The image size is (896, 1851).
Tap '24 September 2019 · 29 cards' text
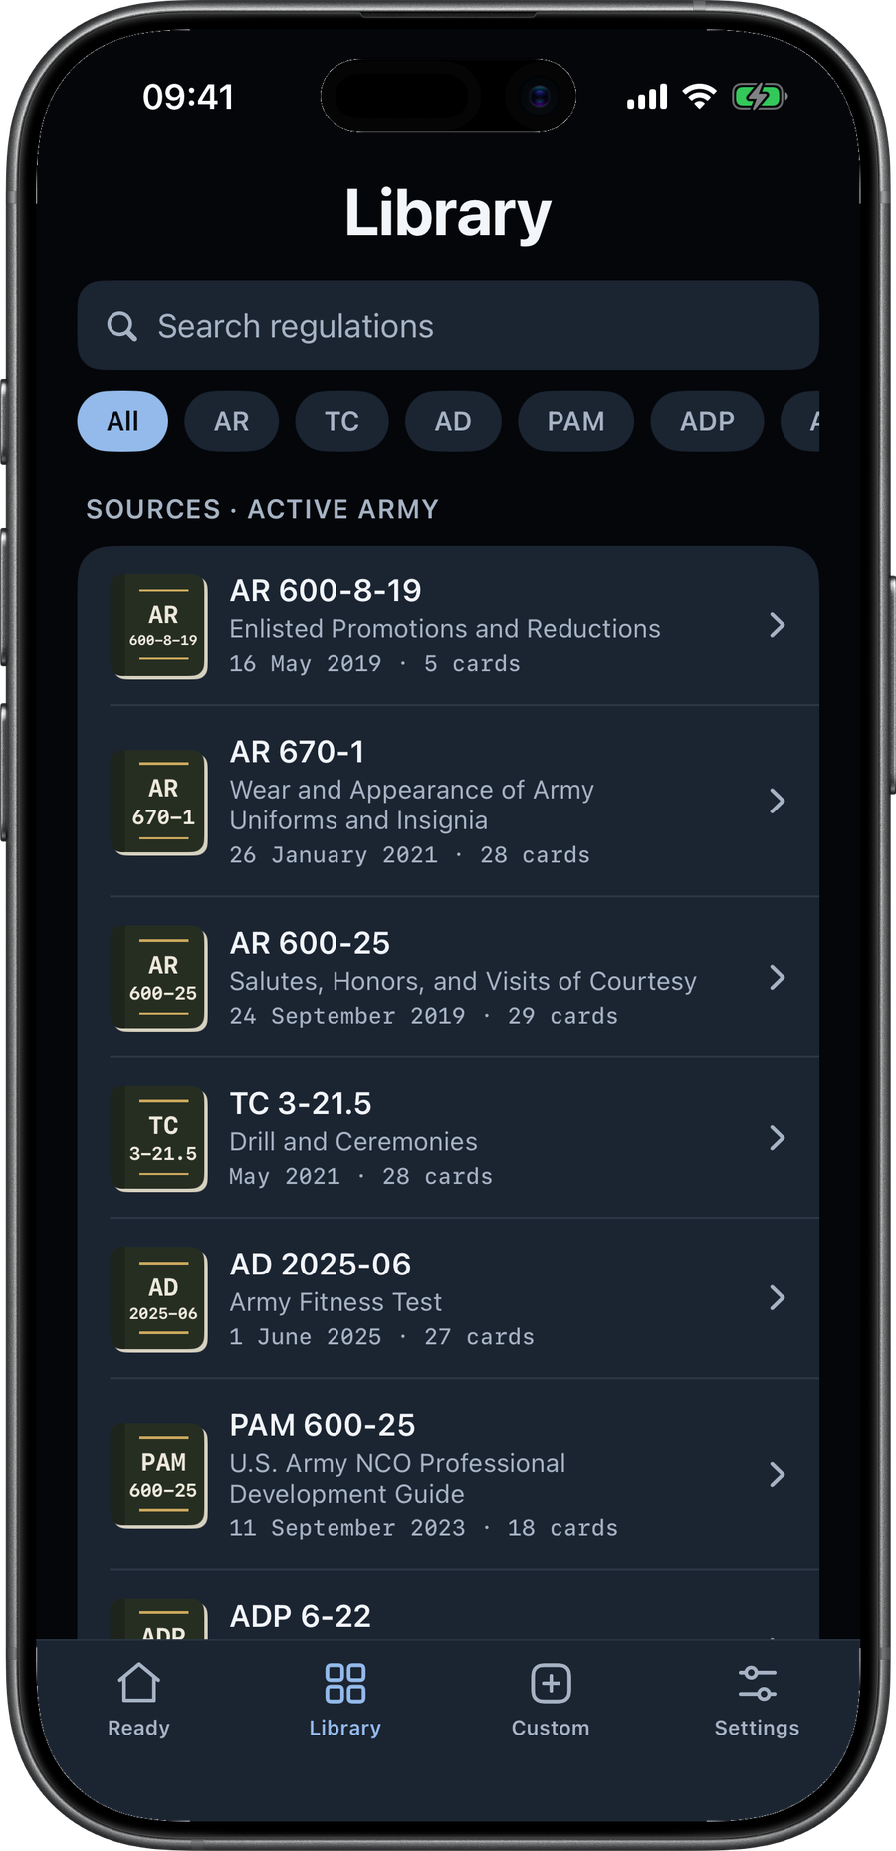pos(423,1016)
